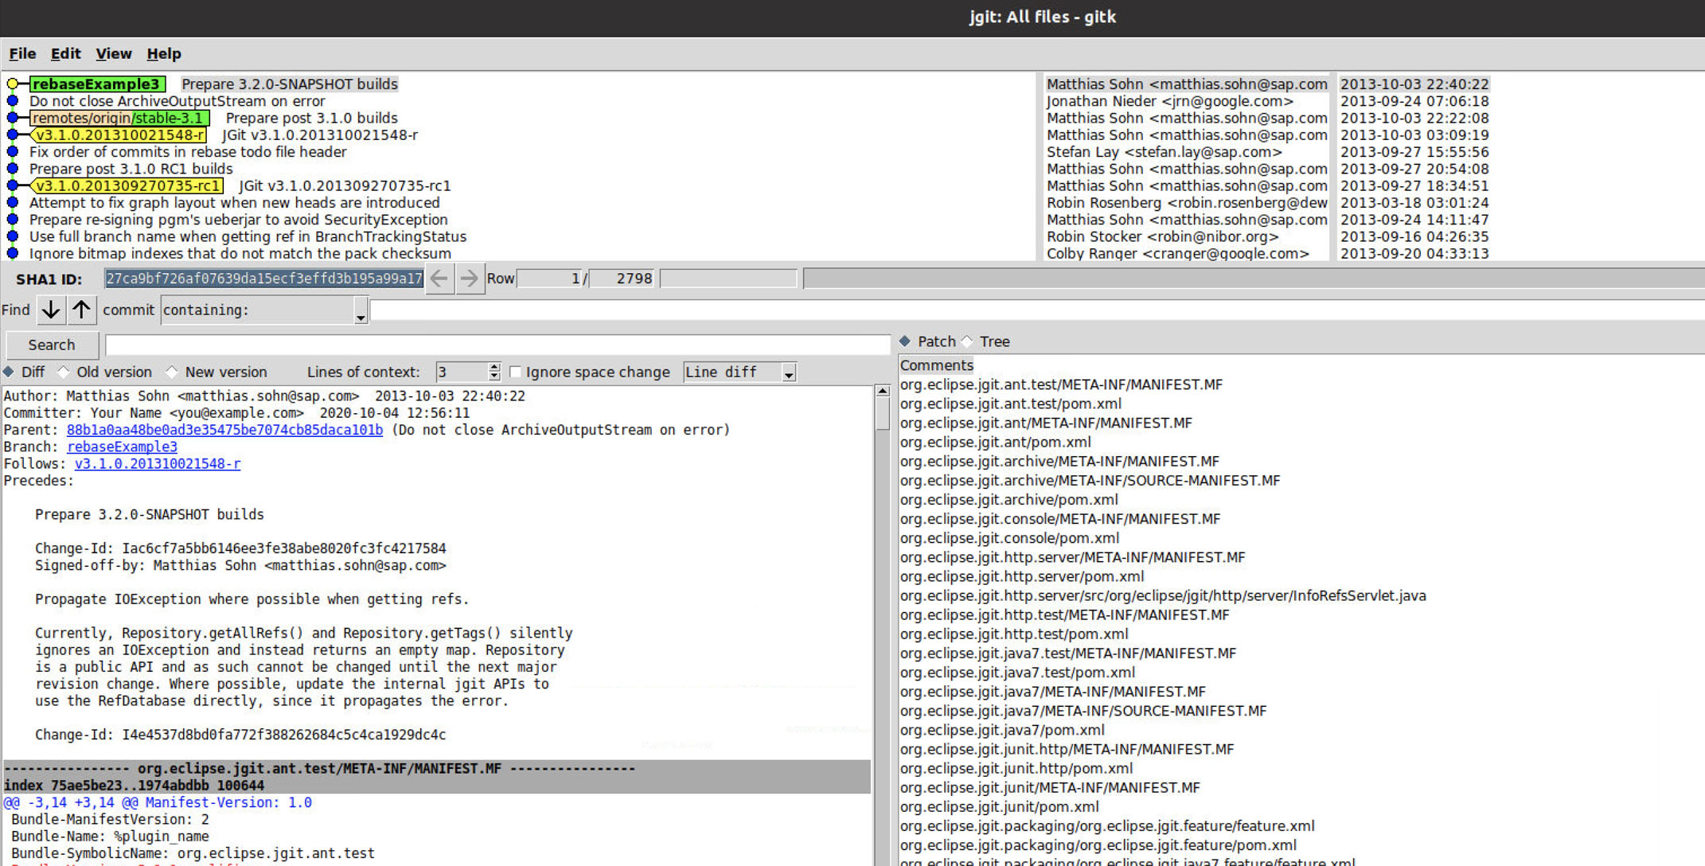The width and height of the screenshot is (1705, 866).
Task: Enable the Ignore space change checkbox
Action: click(x=517, y=372)
